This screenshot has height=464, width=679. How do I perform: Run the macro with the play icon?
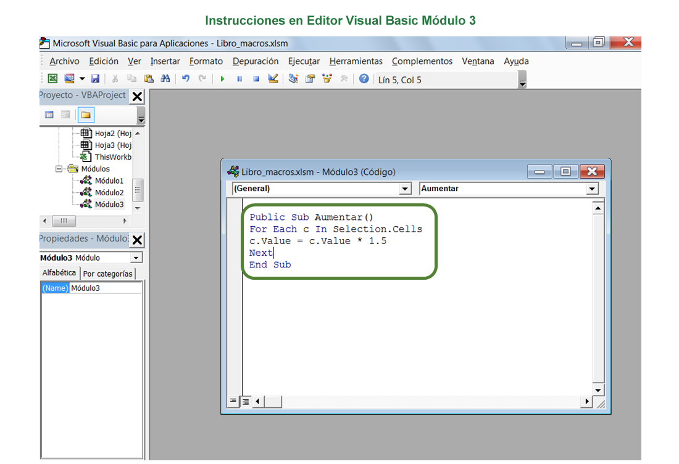pyautogui.click(x=223, y=79)
